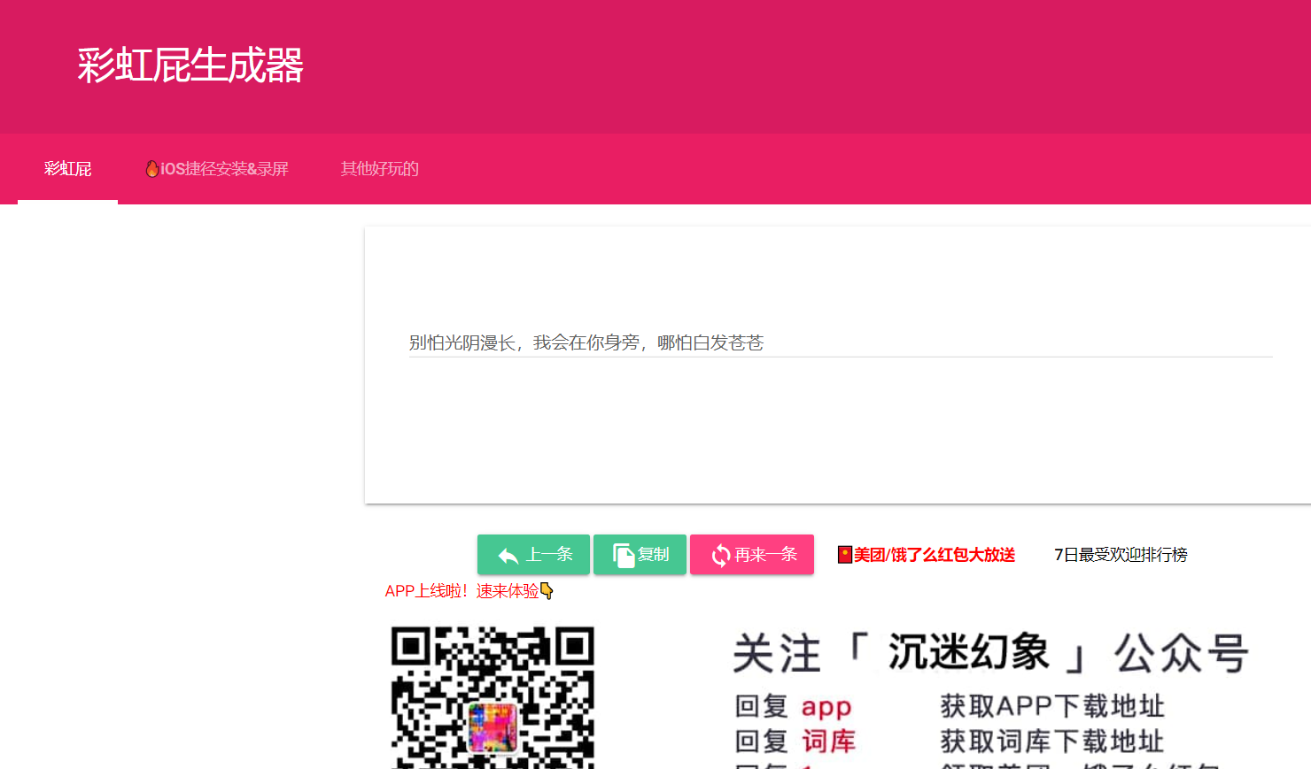Click the copy document icon
Screen dimensions: 1311x769
(x=624, y=556)
